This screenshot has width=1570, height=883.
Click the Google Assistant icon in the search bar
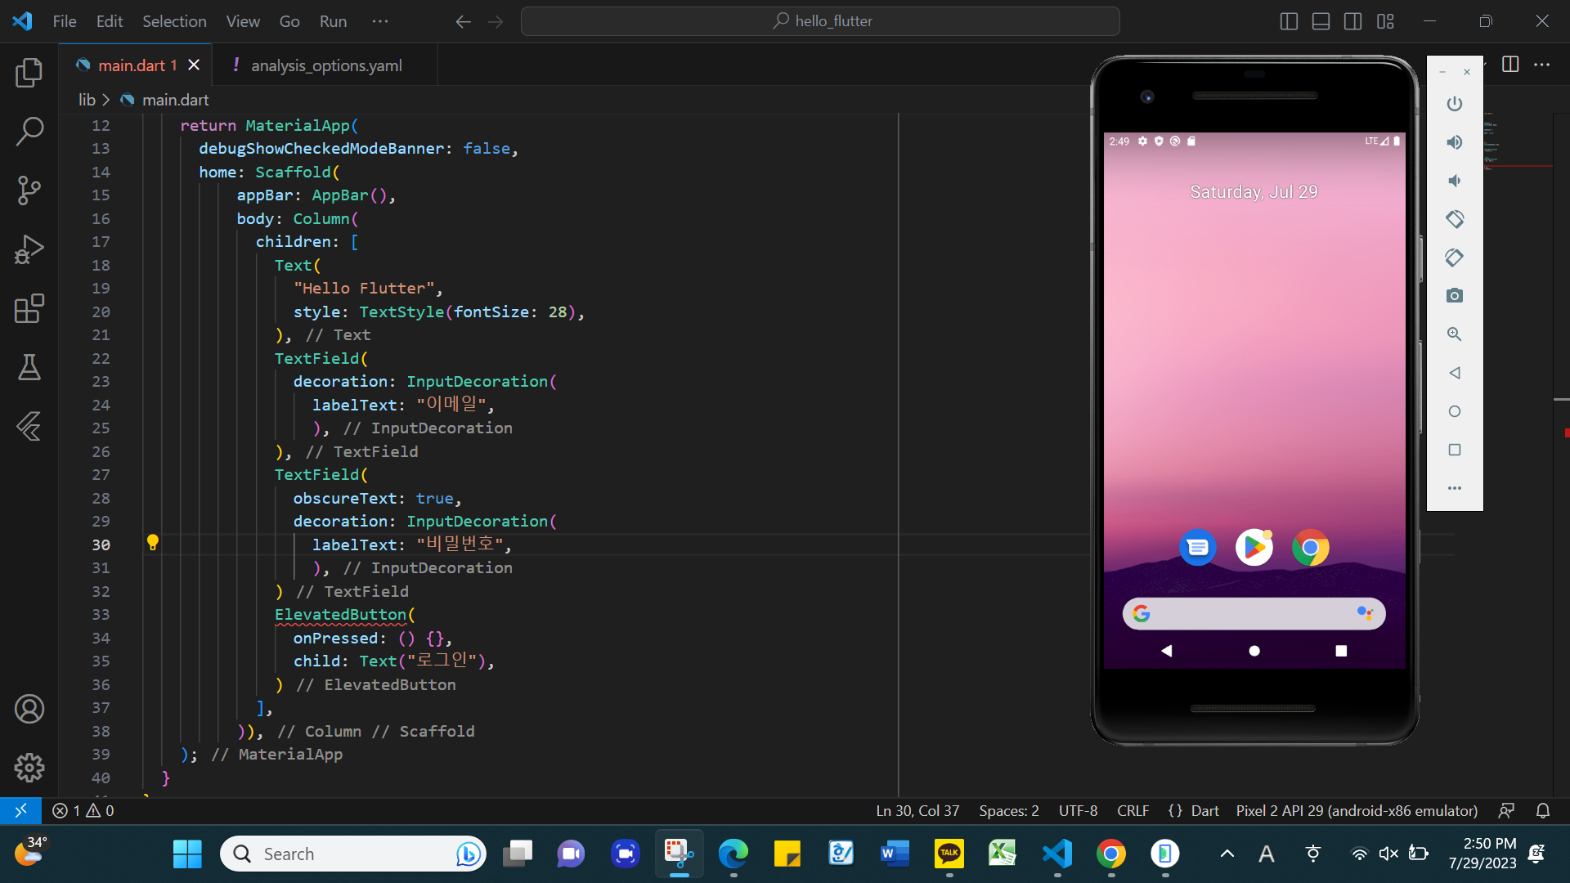click(x=1365, y=613)
